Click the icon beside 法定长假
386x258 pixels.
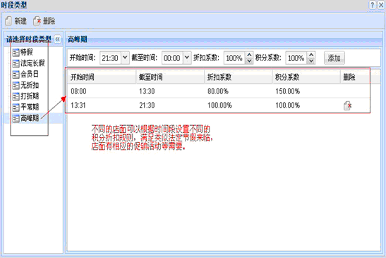16,63
